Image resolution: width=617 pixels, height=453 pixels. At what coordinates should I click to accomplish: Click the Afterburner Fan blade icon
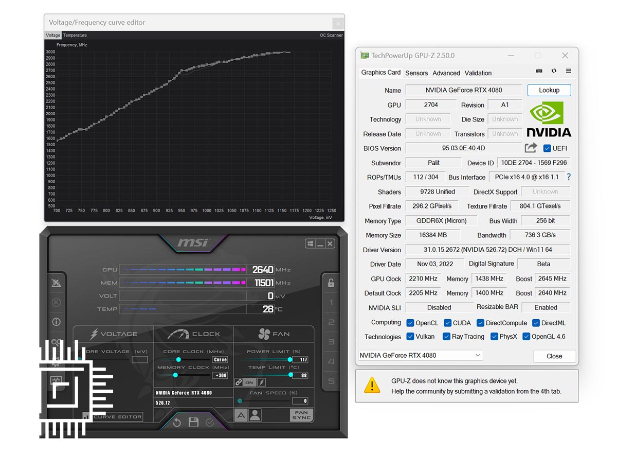tap(264, 334)
